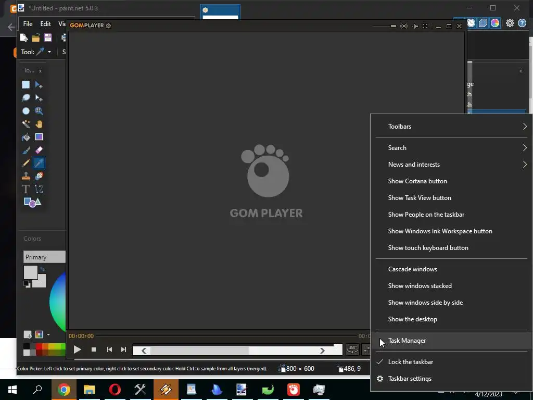
Task: Toggle GOM Player pin always-on-top icon
Action: coord(415,26)
